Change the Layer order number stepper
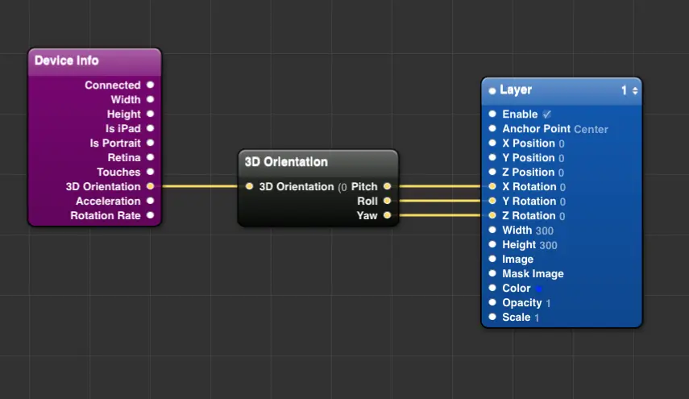689x399 pixels. click(x=635, y=90)
